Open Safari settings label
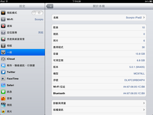This screenshot has height=115, width=153. (10, 85)
